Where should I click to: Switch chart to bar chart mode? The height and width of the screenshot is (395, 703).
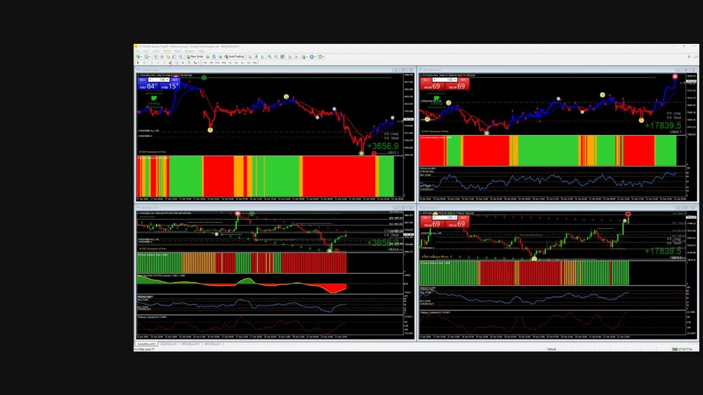point(250,57)
